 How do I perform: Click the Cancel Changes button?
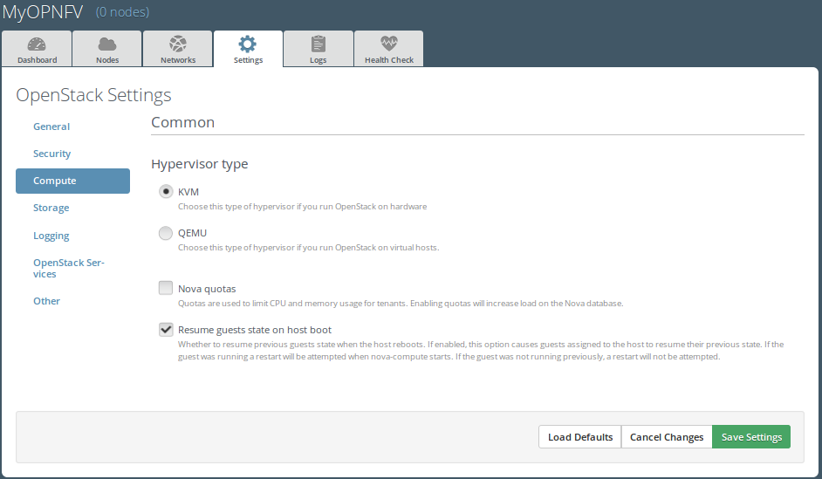click(667, 437)
